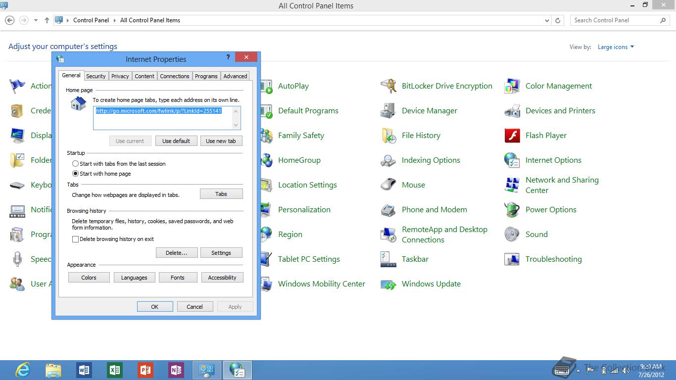Launch Internet Explorer from the taskbar
This screenshot has width=676, height=380.
coord(22,370)
